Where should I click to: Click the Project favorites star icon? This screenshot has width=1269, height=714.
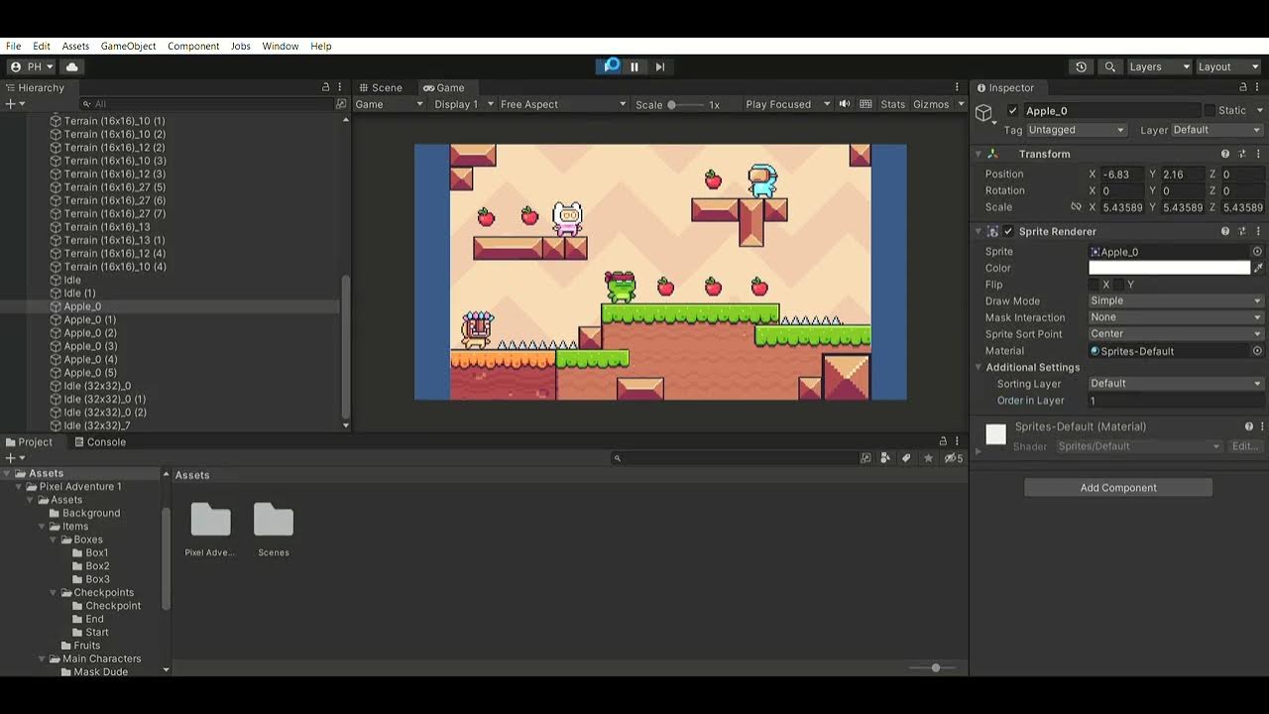pos(928,458)
